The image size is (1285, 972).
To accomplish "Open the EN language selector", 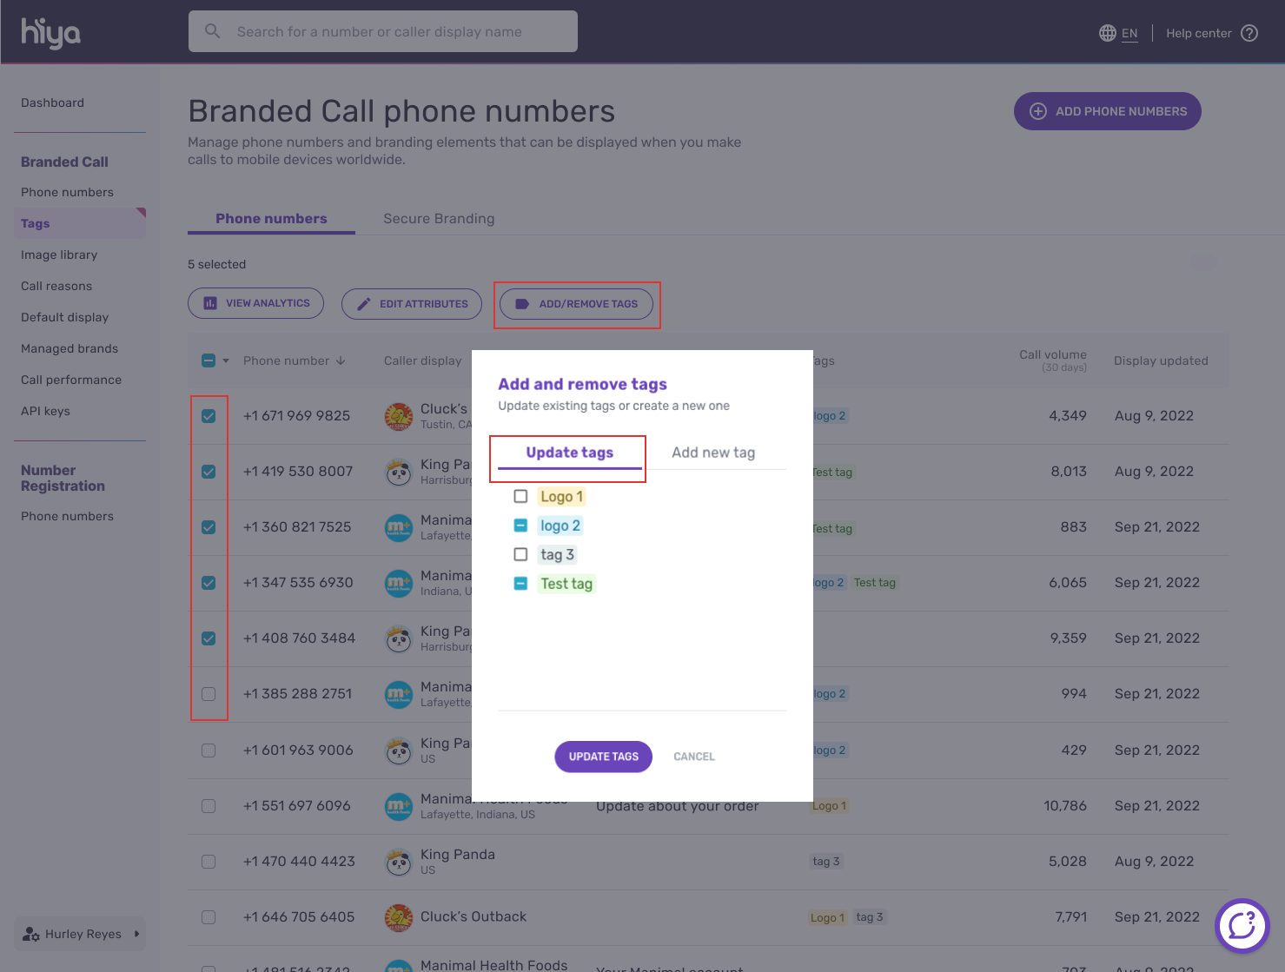I will (x=1129, y=33).
